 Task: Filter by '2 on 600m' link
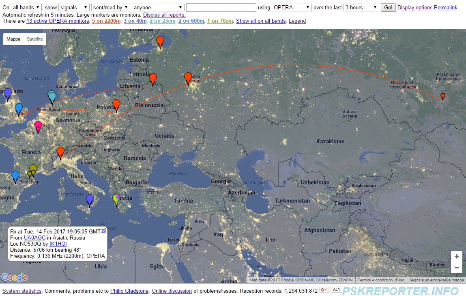[191, 21]
